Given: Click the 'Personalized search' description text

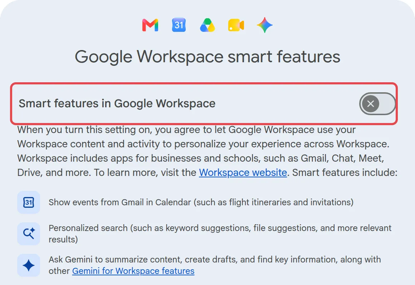Looking at the screenshot, I should click(220, 234).
